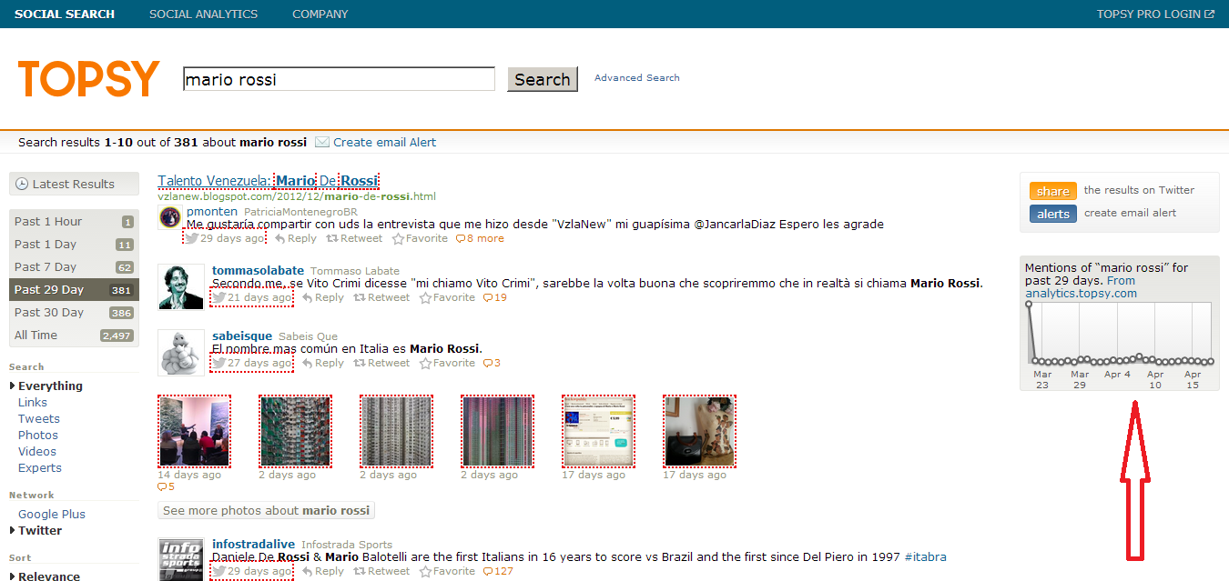Retweet pmonten's tweet
This screenshot has height=581, width=1229.
click(354, 238)
